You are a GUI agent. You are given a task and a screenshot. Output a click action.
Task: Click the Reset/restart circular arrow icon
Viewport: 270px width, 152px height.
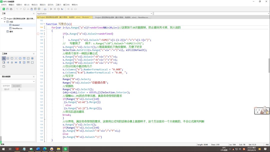58,9
